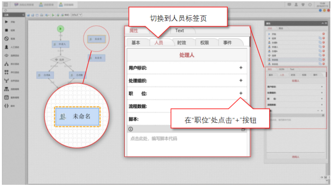Add a 用户标识 entry with plus
This screenshot has height=188, width=333.
pos(241,68)
